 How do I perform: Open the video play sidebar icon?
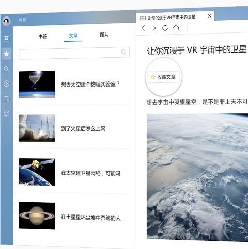[6, 84]
